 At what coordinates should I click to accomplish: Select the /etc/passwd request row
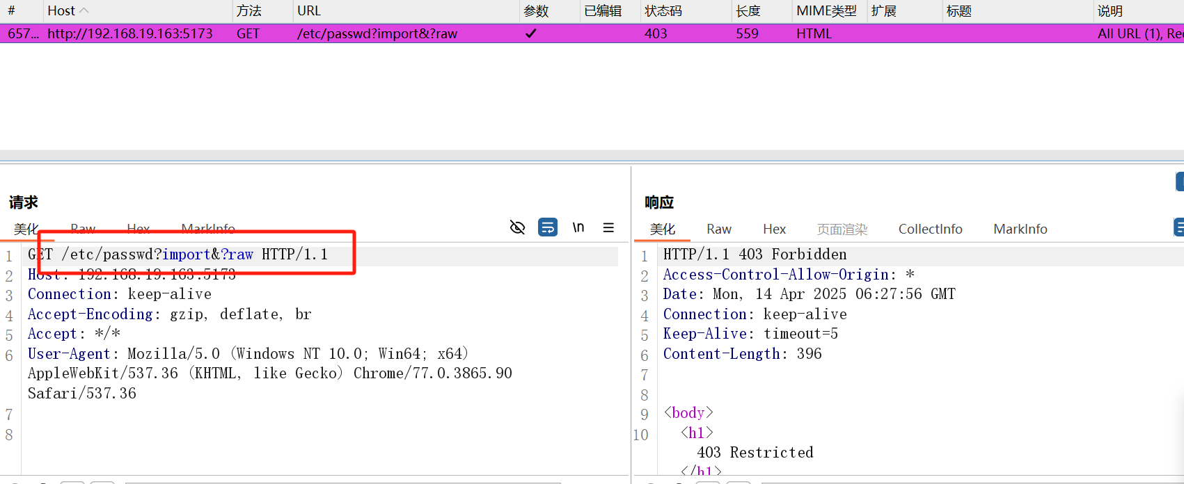click(x=376, y=33)
